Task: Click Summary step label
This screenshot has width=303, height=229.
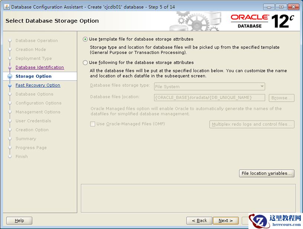Action: pyautogui.click(x=26, y=139)
